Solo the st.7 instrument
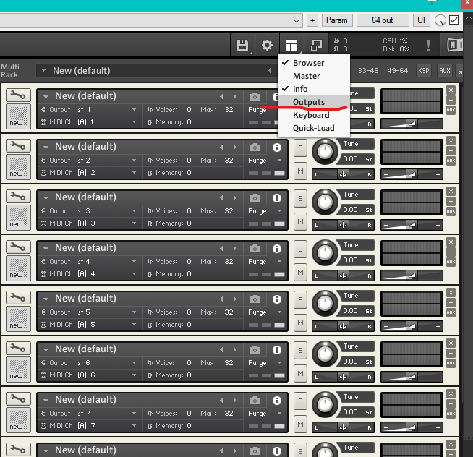The image size is (473, 457). [x=300, y=401]
